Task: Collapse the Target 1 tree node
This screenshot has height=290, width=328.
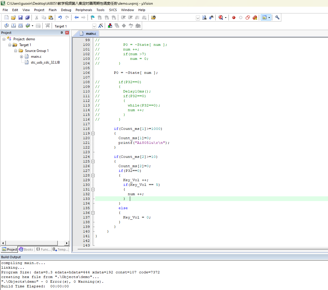Action: click(10, 45)
